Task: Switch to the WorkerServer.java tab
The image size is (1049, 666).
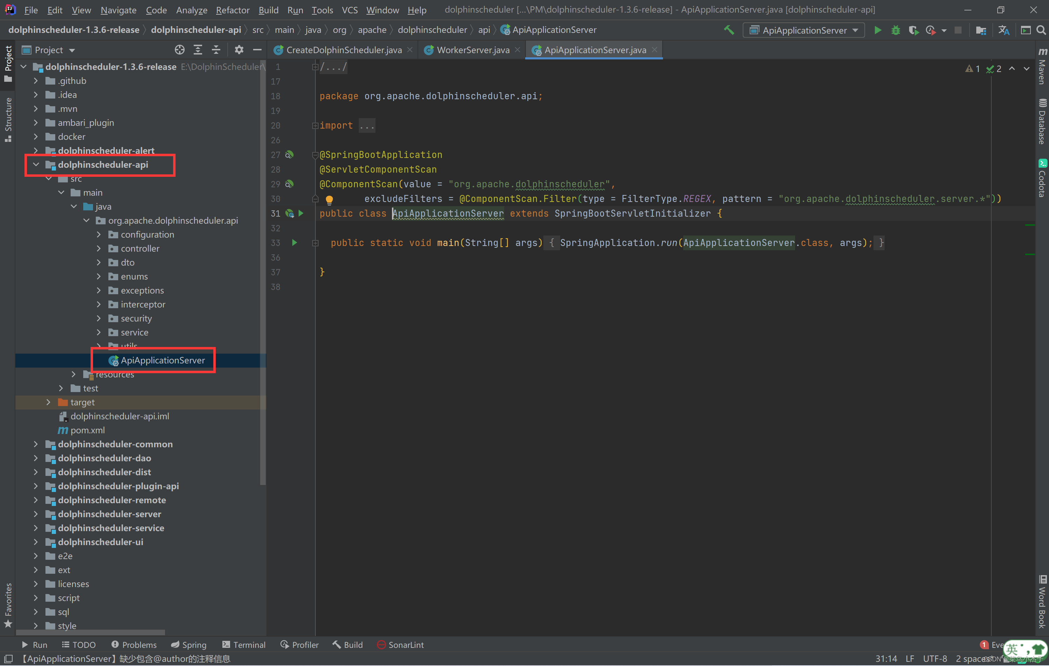Action: [x=473, y=50]
